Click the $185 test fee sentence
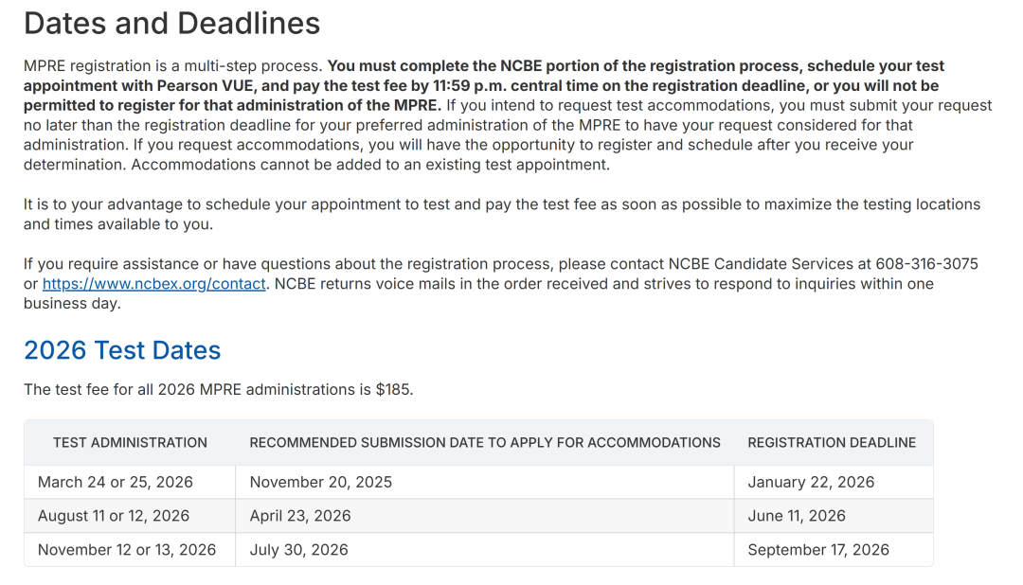Image resolution: width=1023 pixels, height=585 pixels. click(x=218, y=389)
